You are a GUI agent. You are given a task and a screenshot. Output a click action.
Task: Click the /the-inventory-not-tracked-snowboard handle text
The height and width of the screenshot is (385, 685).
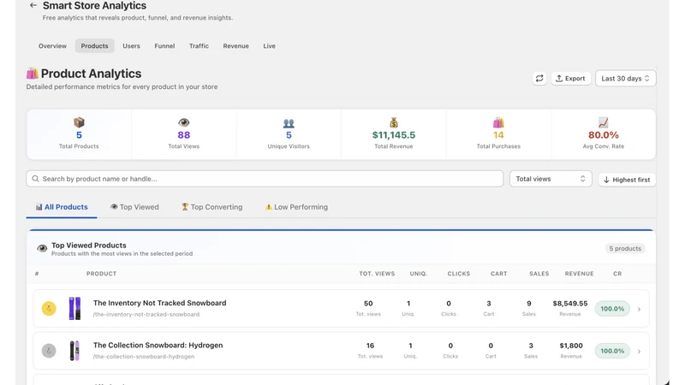tap(146, 314)
